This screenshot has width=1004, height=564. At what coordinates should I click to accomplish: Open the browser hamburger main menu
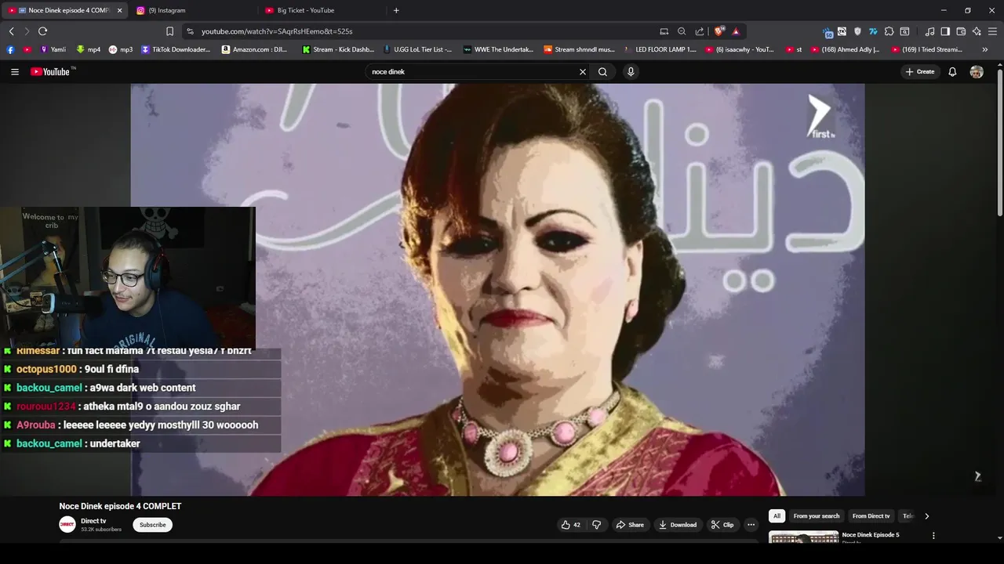992,31
